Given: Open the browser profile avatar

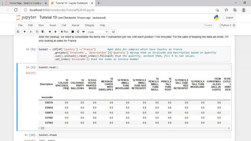Looking at the screenshot, I should coord(244,10).
